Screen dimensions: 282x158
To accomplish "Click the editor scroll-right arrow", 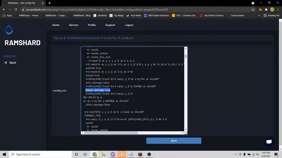I will (x=182, y=133).
